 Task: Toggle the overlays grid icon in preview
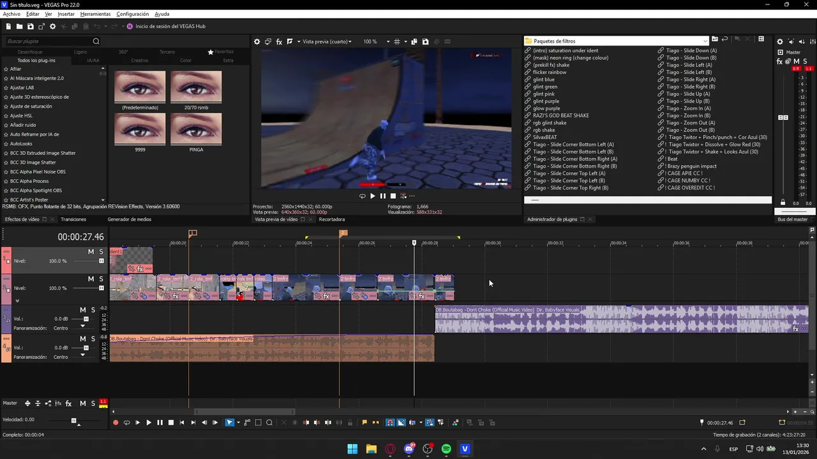pyautogui.click(x=397, y=41)
